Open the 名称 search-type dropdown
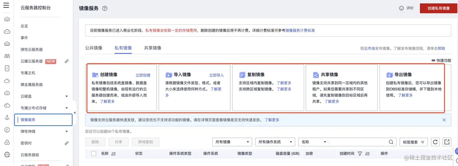The image size is (458, 166). [314, 142]
